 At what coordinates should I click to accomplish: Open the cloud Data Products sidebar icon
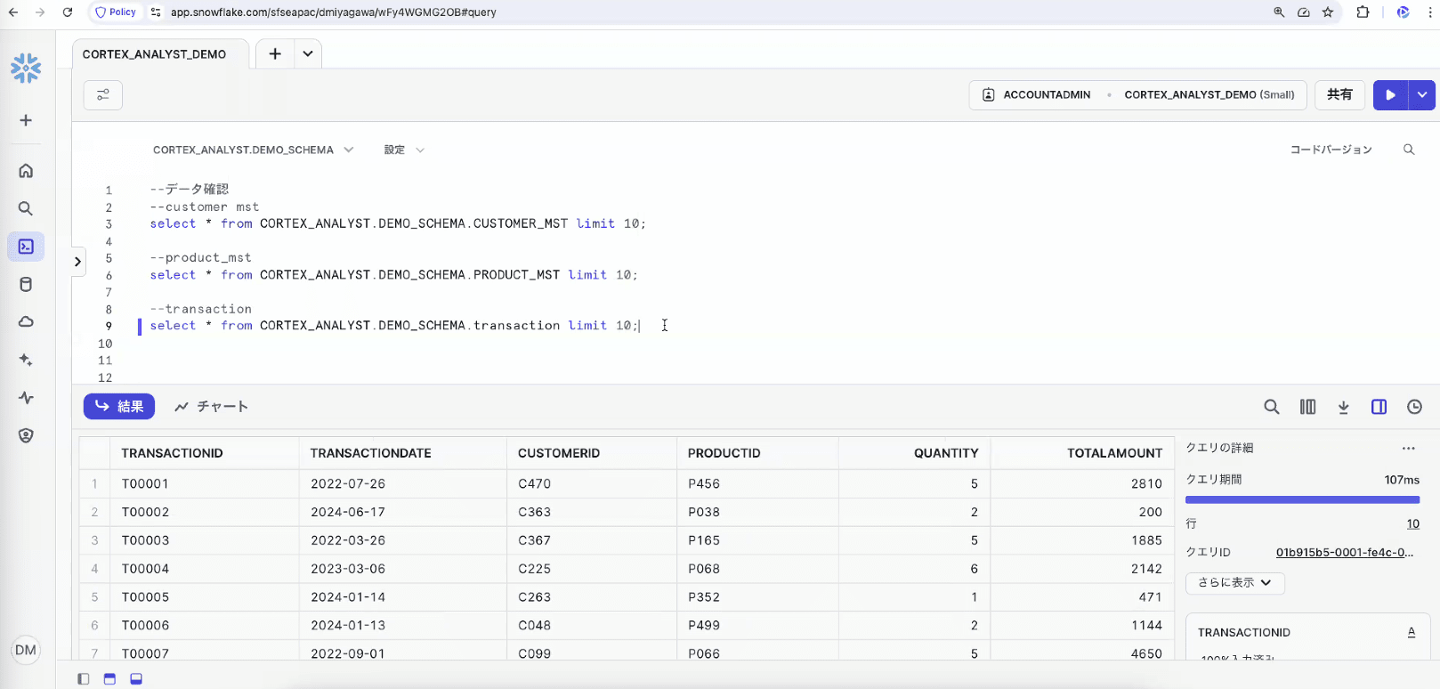click(26, 321)
